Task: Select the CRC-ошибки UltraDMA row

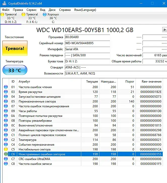Action: (x=83, y=159)
